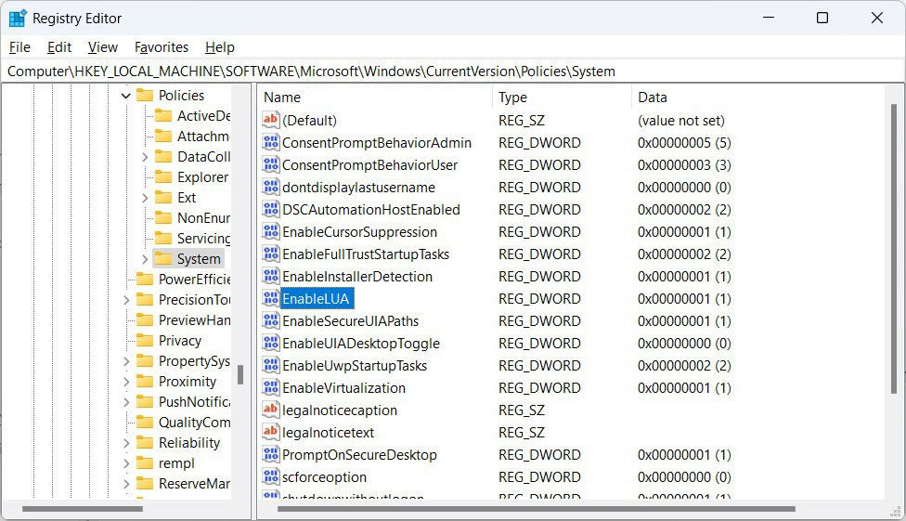Screen dimensions: 906x521
Task: Click the scforceoption DWORD icon
Action: 270,476
